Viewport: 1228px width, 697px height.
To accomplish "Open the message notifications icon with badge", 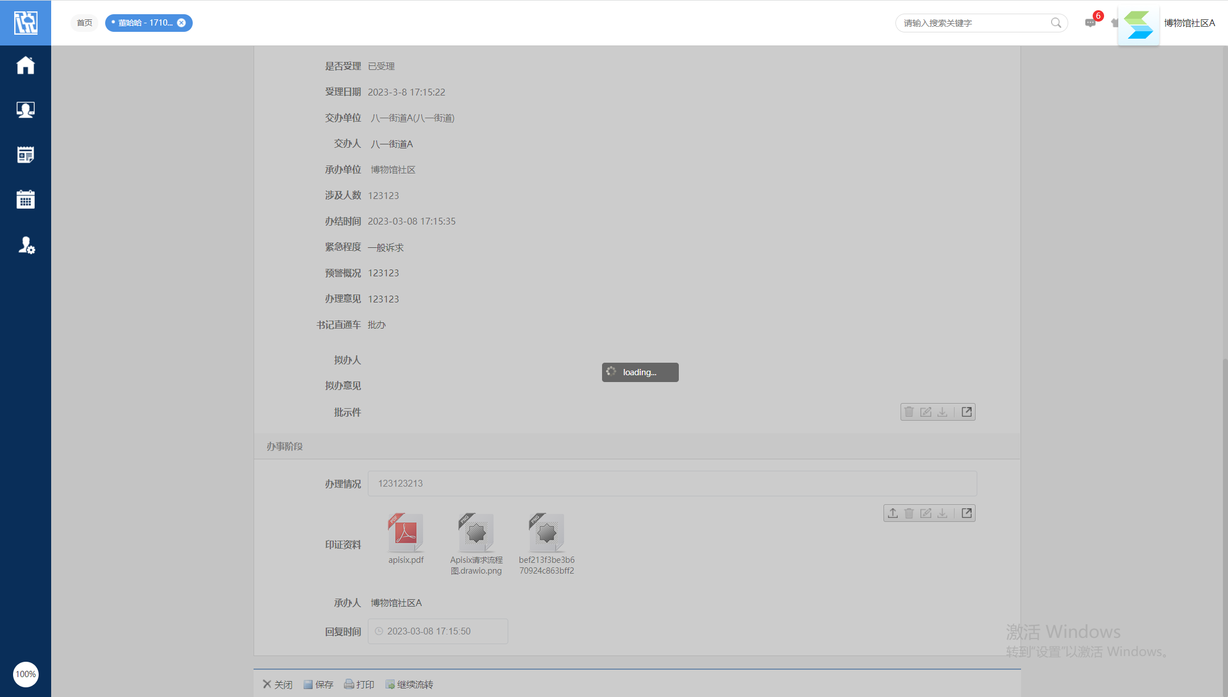I will tap(1090, 23).
